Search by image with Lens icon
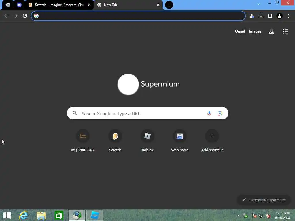Image resolution: width=295 pixels, height=221 pixels. click(x=220, y=113)
